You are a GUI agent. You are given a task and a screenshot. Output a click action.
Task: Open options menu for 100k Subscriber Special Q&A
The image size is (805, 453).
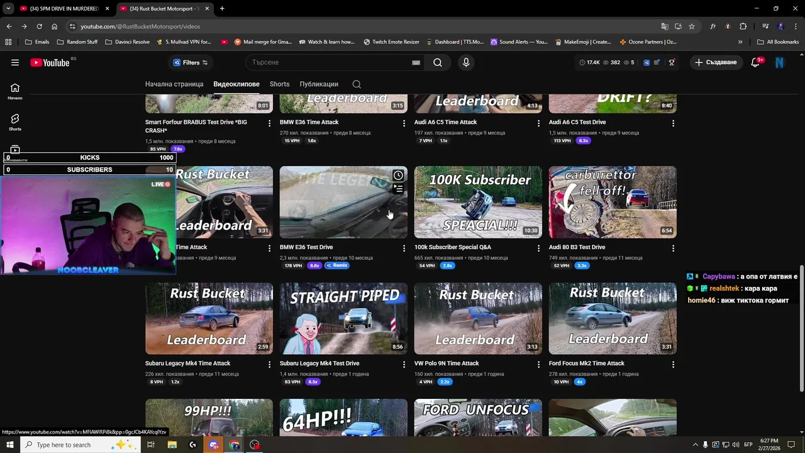538,249
